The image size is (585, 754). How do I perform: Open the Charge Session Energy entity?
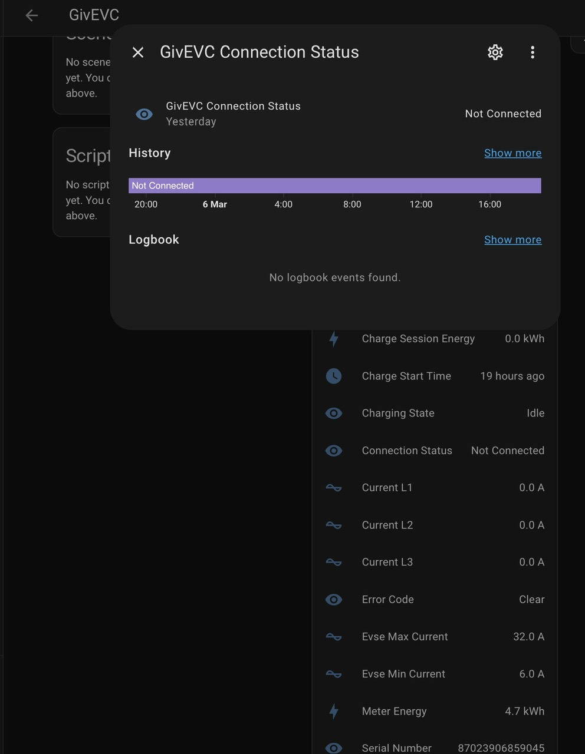(418, 339)
